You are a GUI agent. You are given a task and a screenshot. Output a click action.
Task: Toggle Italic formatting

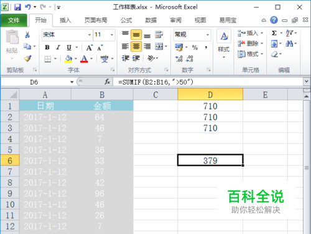pyautogui.click(x=58, y=47)
